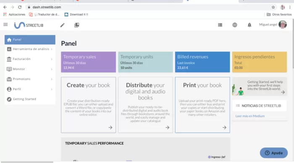Screen dimensions: 294x163
Task: Follow Leer más en Medium link
Action: click(x=250, y=116)
